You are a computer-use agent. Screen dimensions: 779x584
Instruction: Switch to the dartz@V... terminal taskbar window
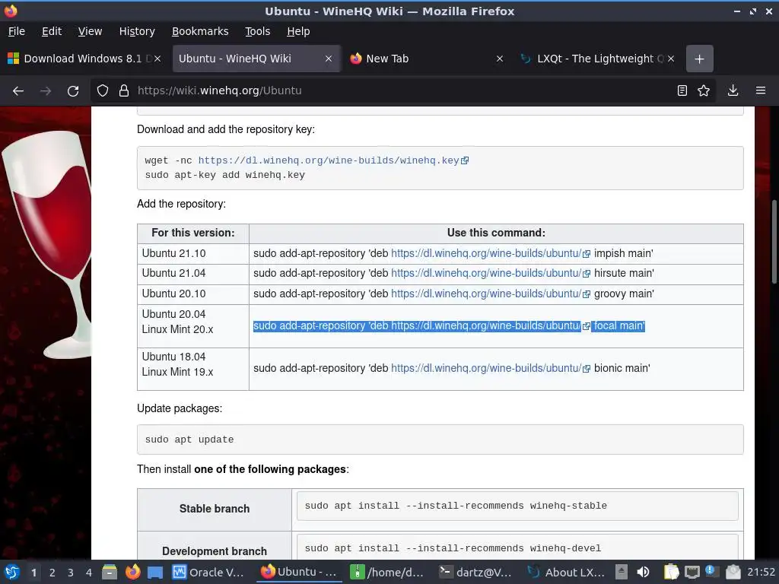(x=475, y=572)
